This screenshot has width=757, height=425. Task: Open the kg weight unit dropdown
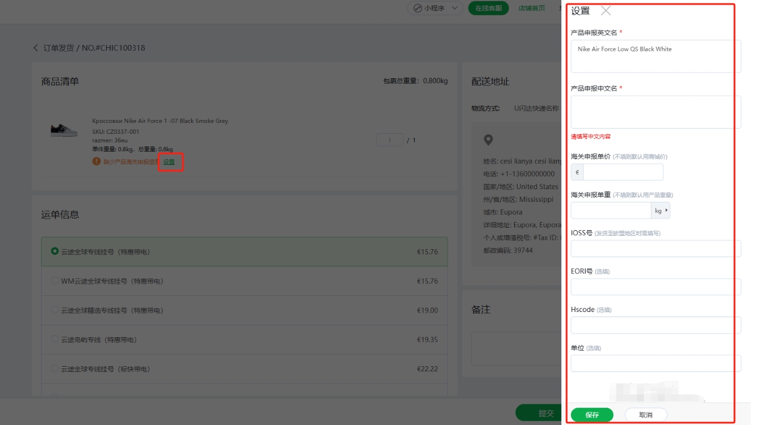pos(661,210)
